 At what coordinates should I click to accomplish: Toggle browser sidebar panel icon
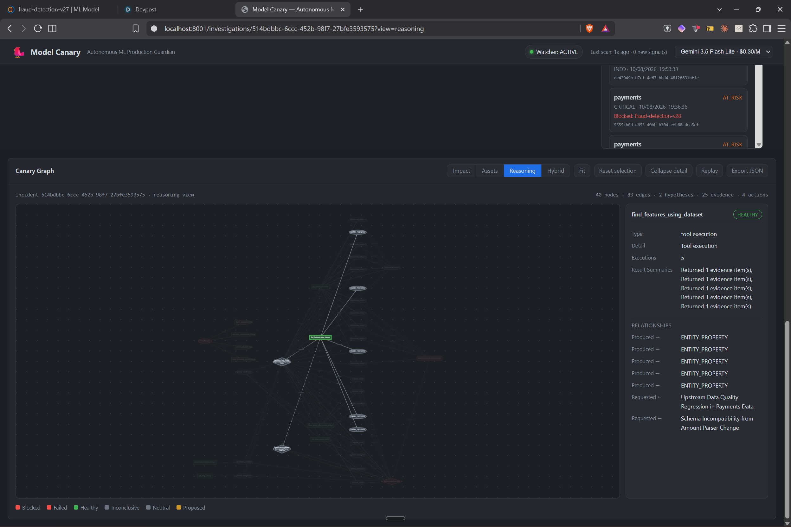pos(767,29)
